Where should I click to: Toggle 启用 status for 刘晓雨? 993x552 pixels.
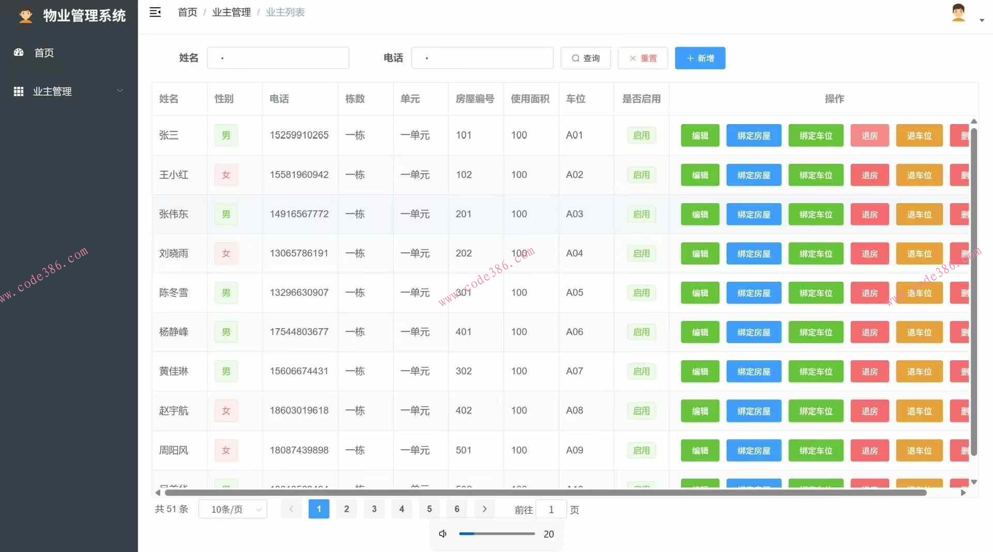[x=641, y=253]
